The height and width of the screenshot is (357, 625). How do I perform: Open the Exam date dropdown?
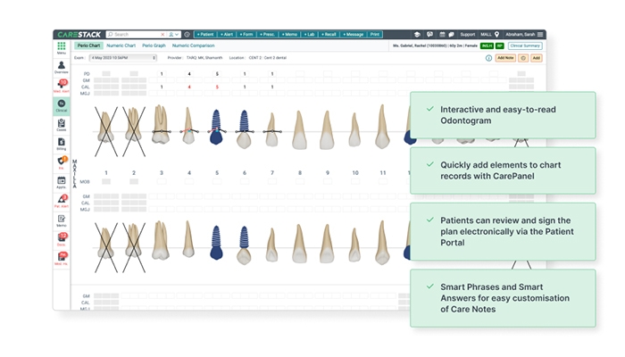click(x=123, y=58)
